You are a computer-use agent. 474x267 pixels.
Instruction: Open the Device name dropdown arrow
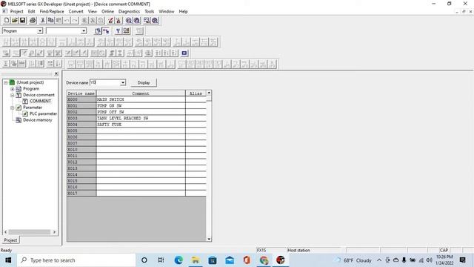coord(123,82)
